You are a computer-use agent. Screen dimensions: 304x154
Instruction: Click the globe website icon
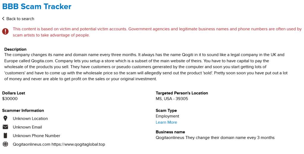tap(5, 144)
